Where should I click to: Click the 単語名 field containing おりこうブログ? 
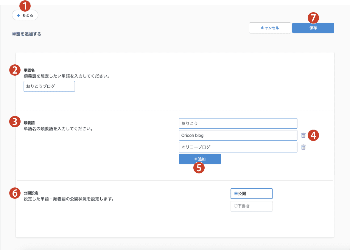click(x=49, y=86)
